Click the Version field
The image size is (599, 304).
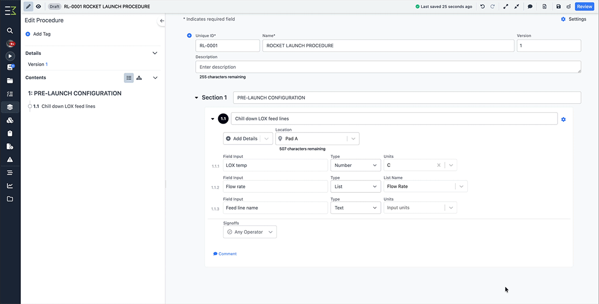[549, 45]
